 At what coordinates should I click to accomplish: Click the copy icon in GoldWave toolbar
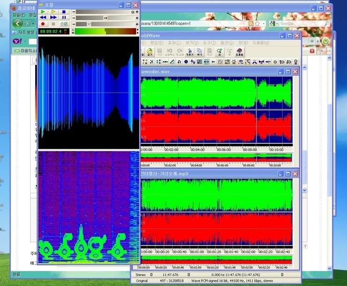pos(199,51)
